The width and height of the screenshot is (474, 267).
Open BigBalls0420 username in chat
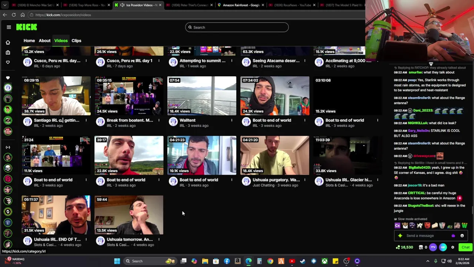(420, 168)
